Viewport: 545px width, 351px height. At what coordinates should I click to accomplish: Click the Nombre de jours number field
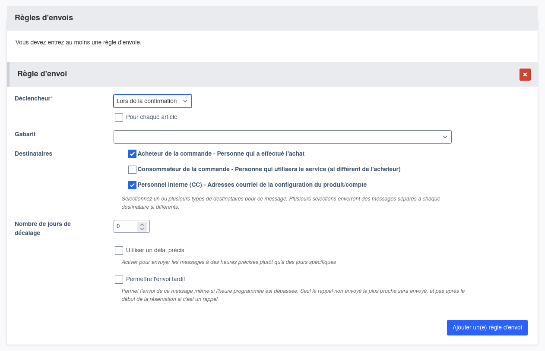tap(125, 226)
